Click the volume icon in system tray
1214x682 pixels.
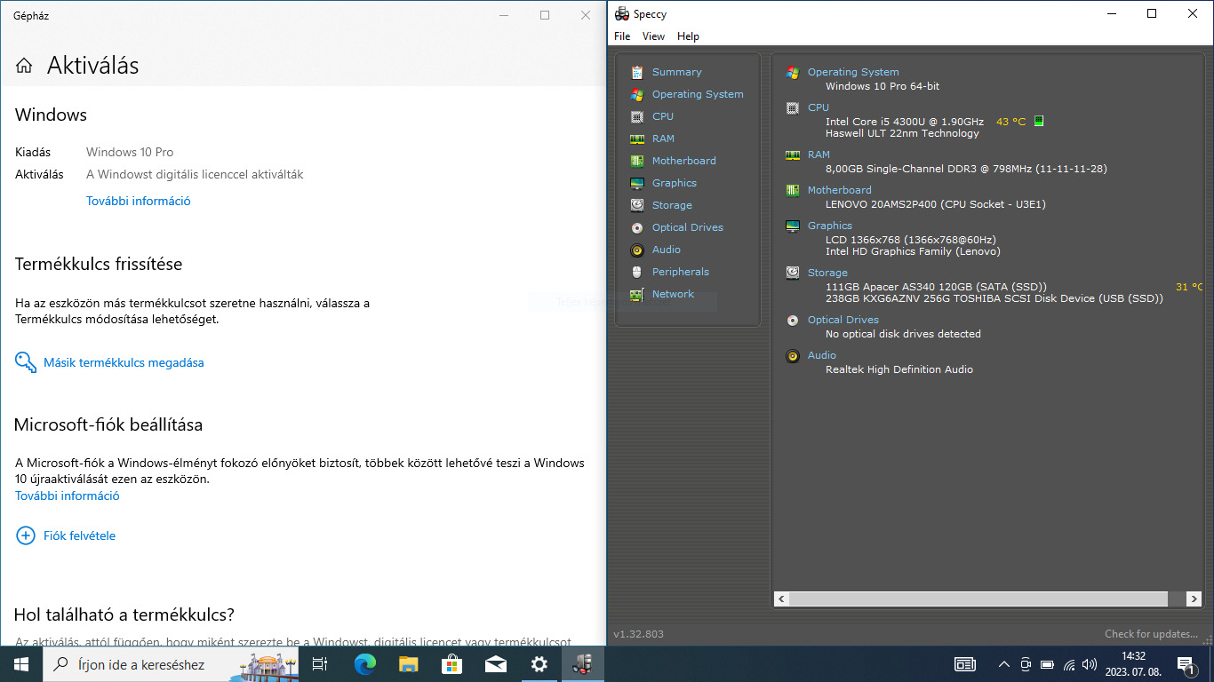pyautogui.click(x=1090, y=664)
